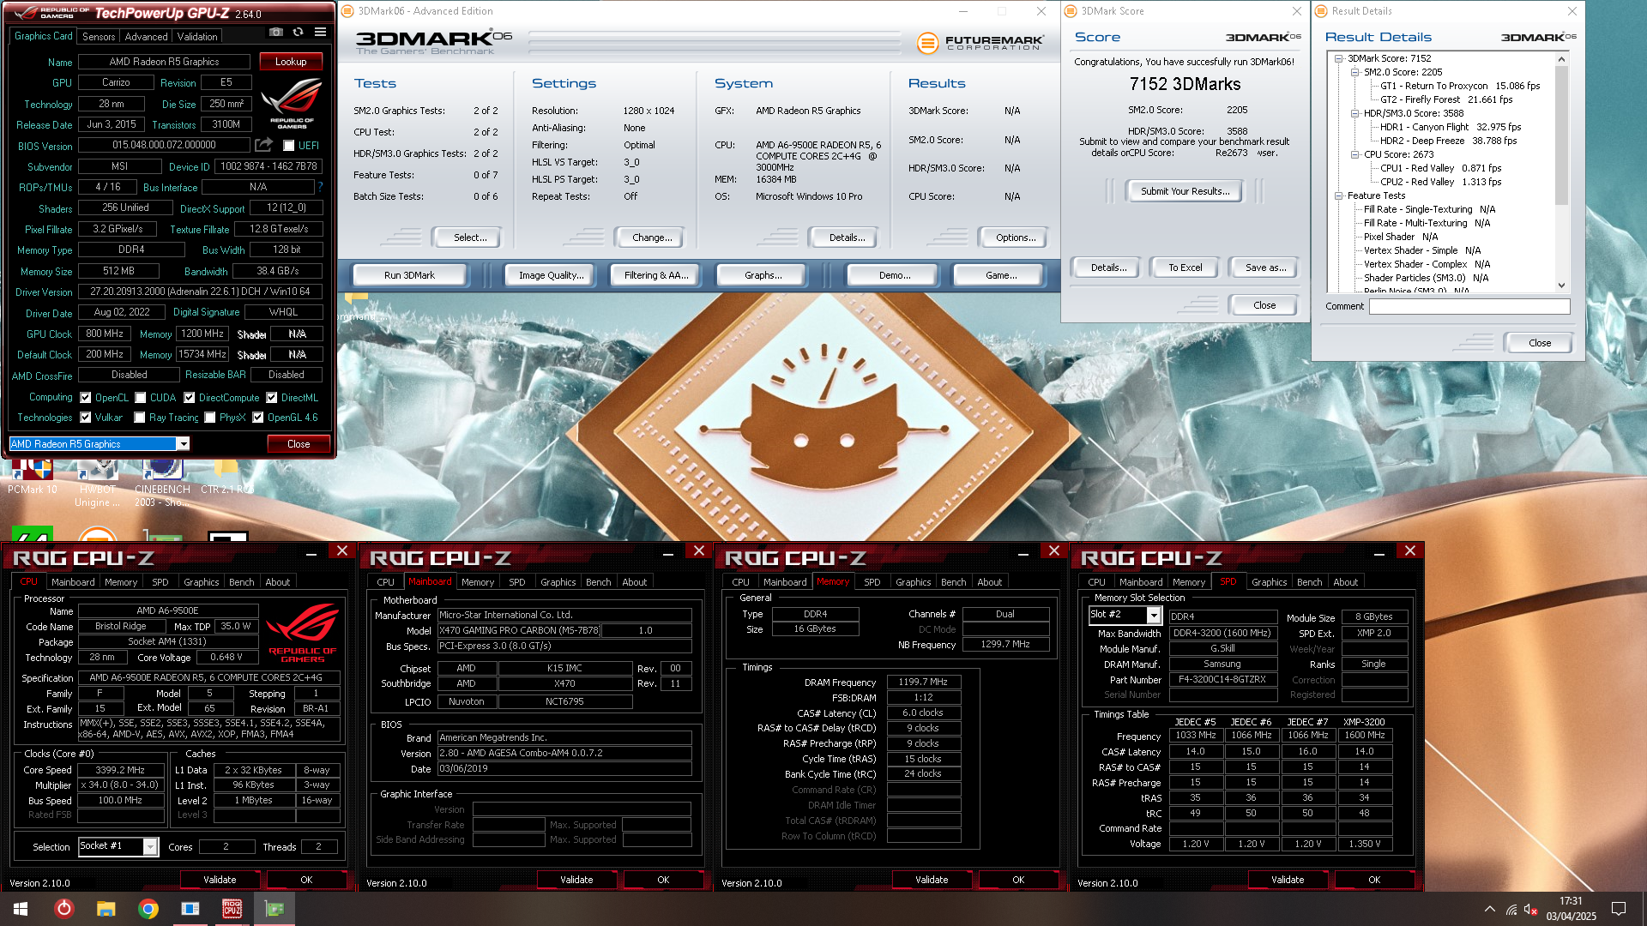Click Submit Your Results button
The image size is (1647, 926).
click(1185, 191)
